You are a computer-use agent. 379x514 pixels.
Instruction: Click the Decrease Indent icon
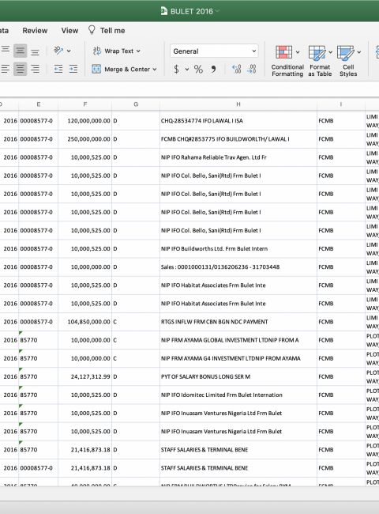58,69
